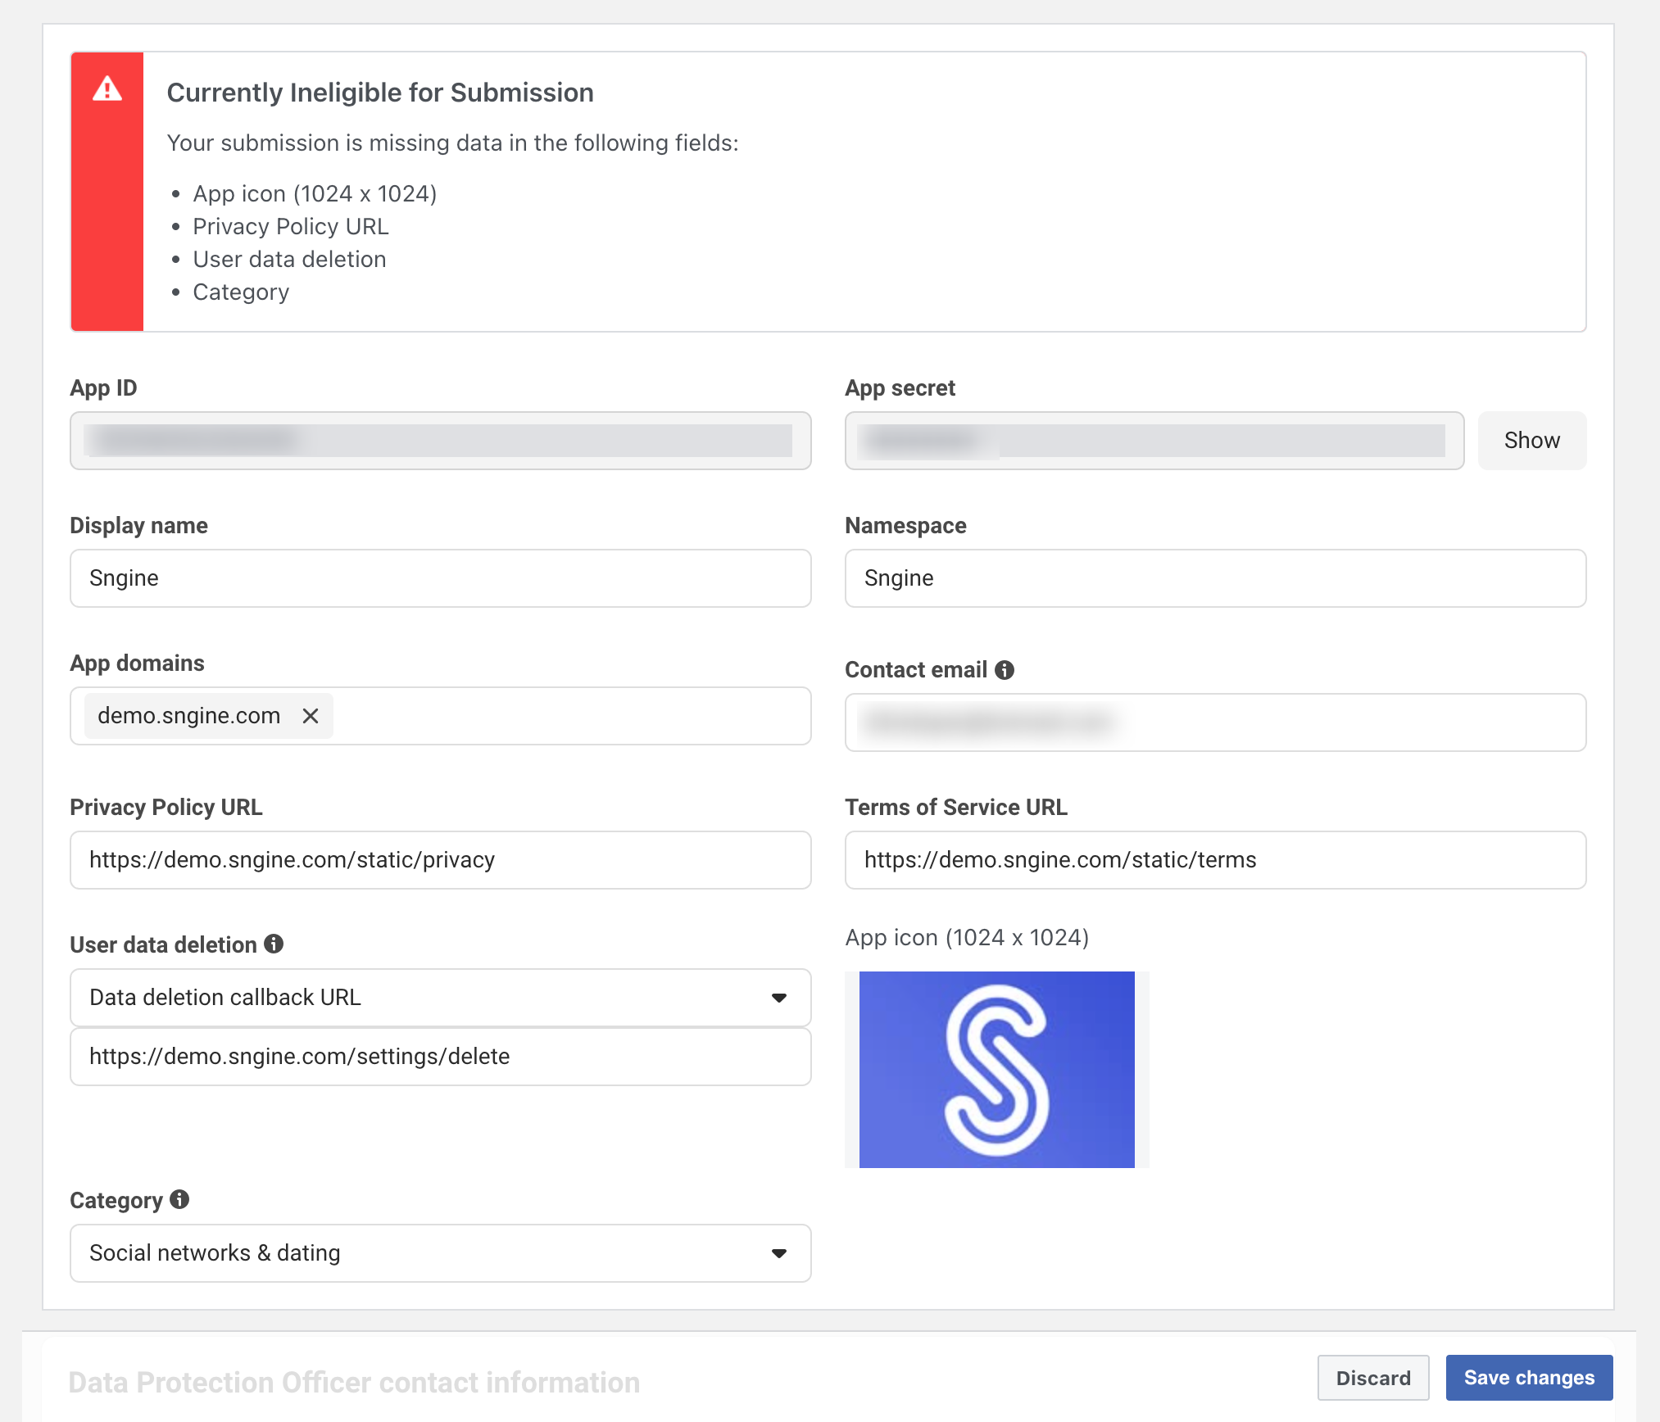Focus the Display name field
The width and height of the screenshot is (1660, 1422).
pyautogui.click(x=440, y=578)
